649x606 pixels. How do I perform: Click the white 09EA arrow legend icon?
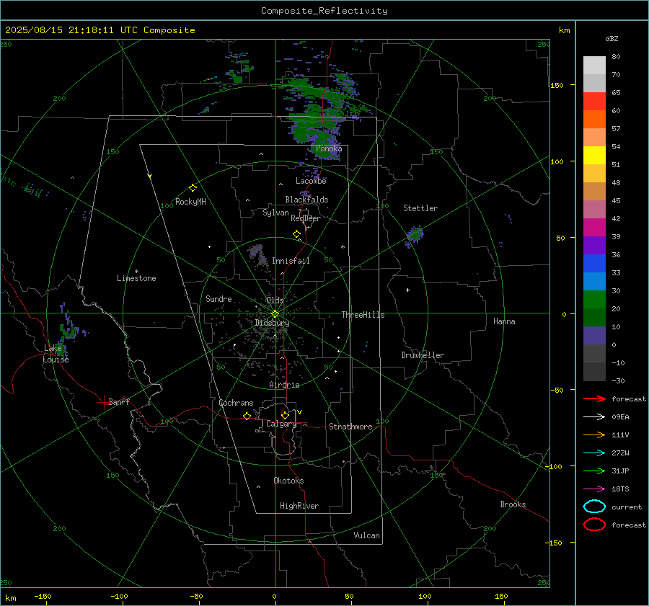pyautogui.click(x=594, y=417)
